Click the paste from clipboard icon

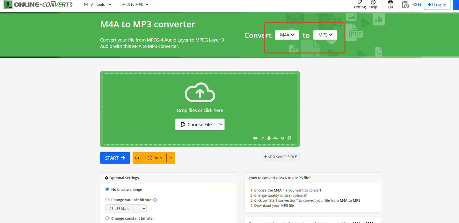point(289,138)
